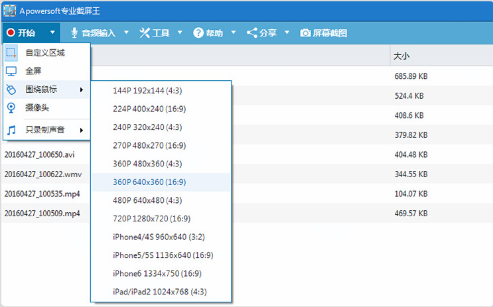Click the 帮助 toolbar button
Viewport: 493px width, 307px height.
(x=208, y=32)
